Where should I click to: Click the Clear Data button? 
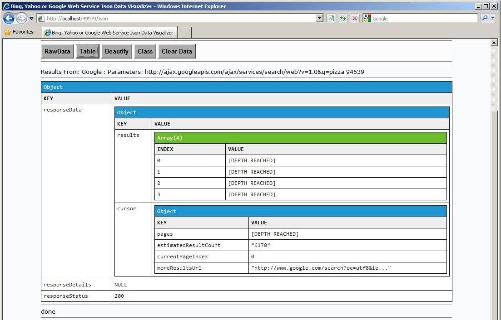click(177, 51)
